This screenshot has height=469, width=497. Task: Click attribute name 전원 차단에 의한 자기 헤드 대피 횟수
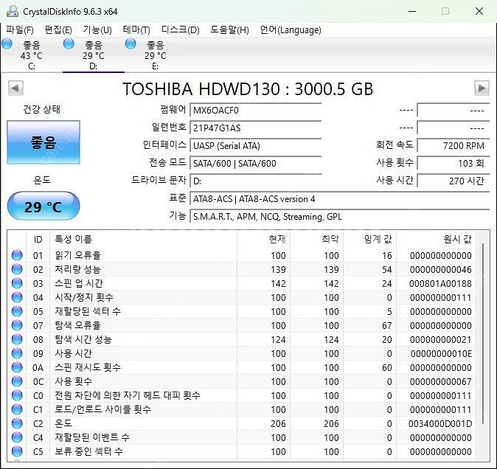point(128,395)
